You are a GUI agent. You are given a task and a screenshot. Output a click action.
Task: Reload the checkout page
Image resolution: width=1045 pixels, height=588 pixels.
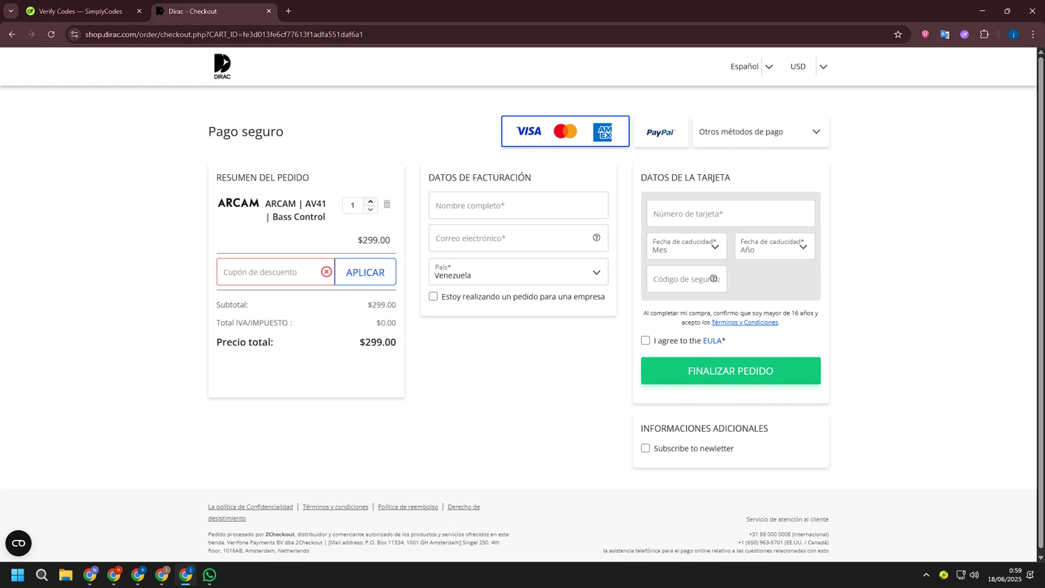(51, 34)
